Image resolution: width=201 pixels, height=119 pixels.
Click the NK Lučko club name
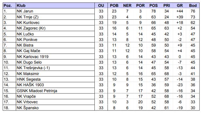click(25, 34)
